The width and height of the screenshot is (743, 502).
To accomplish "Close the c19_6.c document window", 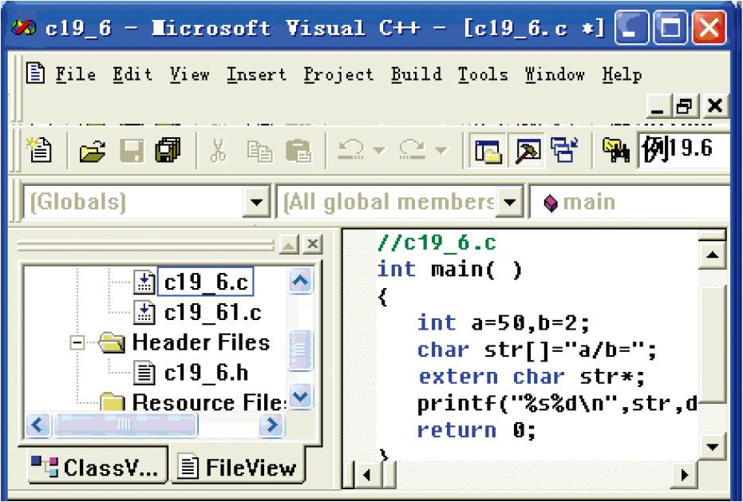I will coord(715,106).
